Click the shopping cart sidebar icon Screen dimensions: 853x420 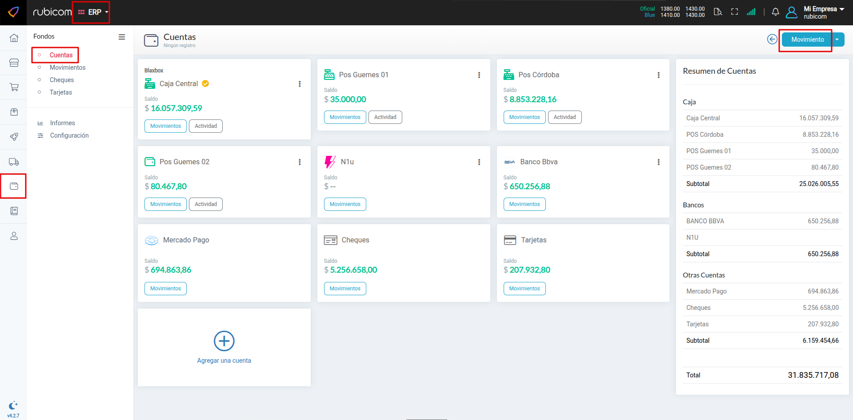click(14, 87)
